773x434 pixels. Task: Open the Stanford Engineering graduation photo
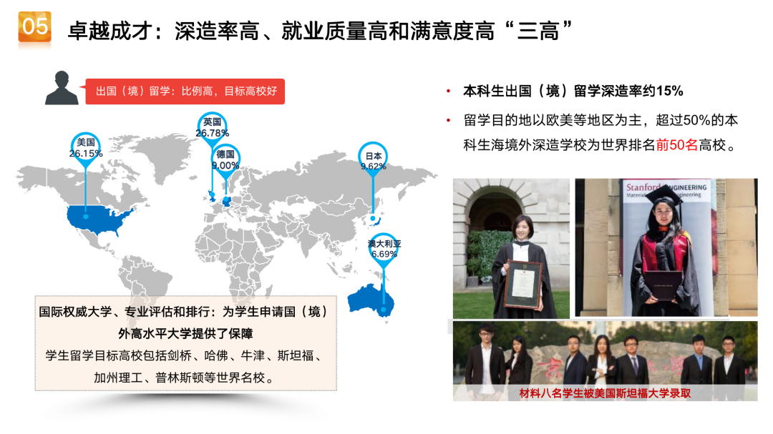click(666, 247)
